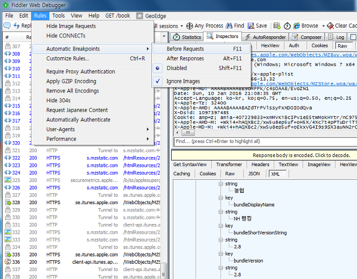This screenshot has width=357, height=279.
Task: Click Response body is encoded banner
Action: pos(264,155)
